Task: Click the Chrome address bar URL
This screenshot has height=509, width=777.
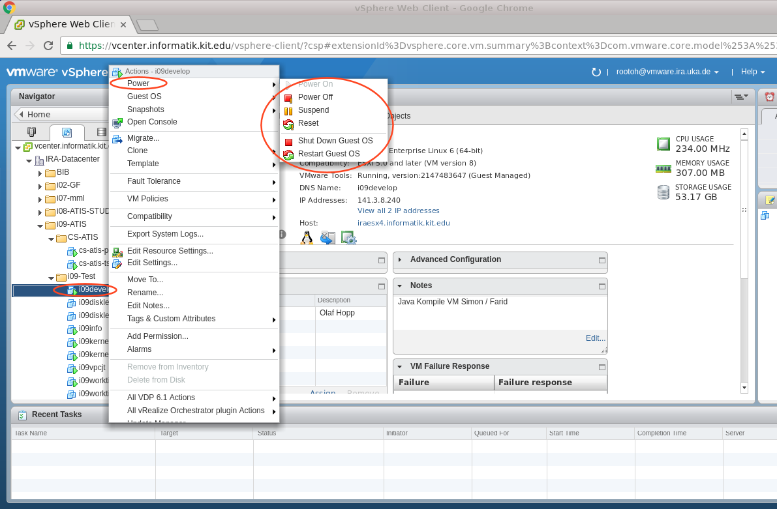Action: (x=426, y=46)
